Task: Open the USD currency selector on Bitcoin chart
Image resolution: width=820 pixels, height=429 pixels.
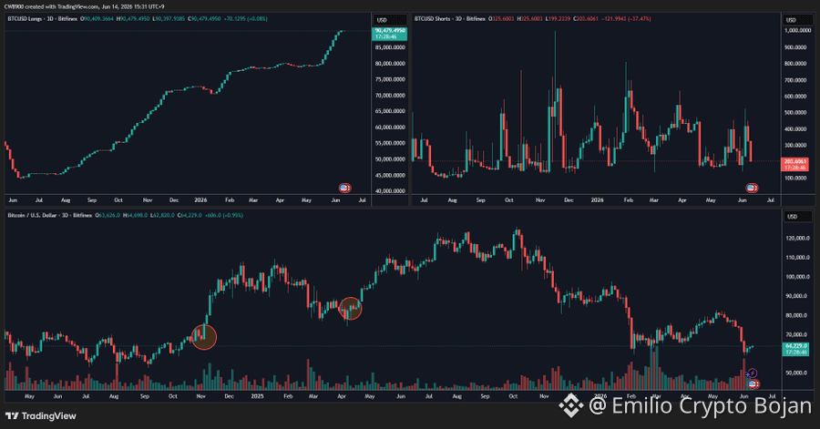Action: click(x=797, y=217)
